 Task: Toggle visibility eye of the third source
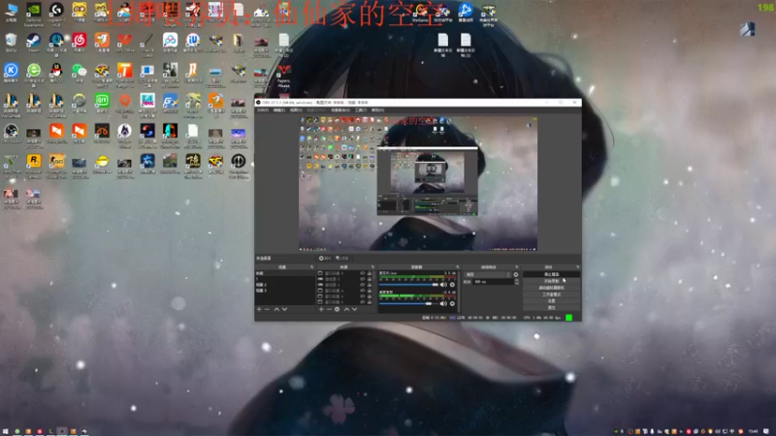pyautogui.click(x=362, y=285)
